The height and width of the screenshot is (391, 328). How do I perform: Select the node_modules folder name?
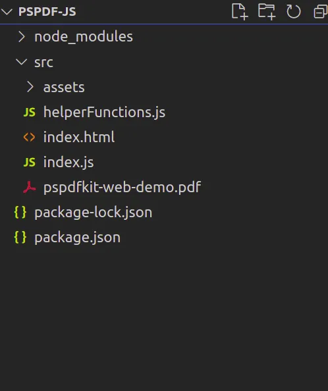click(x=84, y=37)
